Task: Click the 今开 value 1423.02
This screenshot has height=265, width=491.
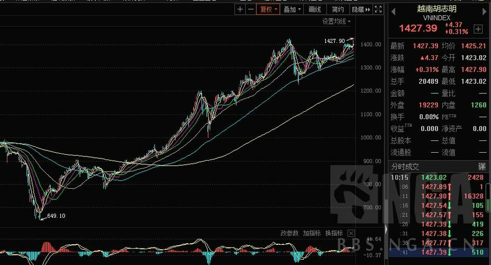Action: [474, 58]
